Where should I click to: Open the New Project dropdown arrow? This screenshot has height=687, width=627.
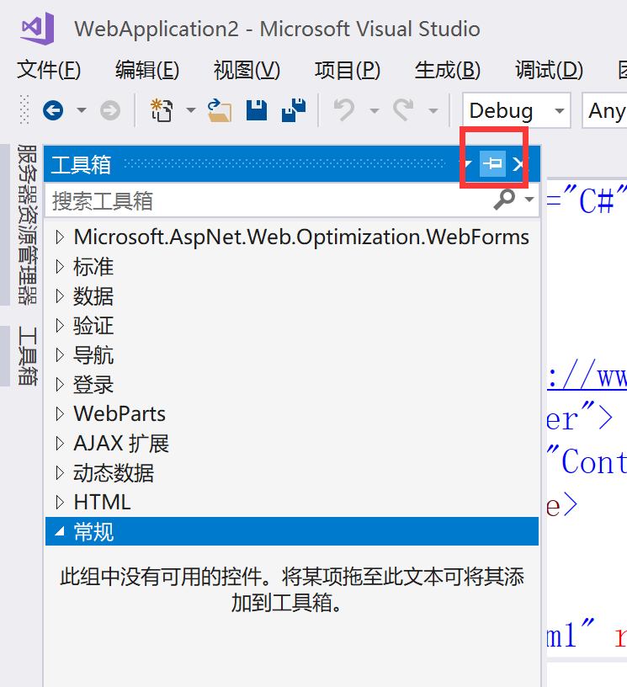click(x=191, y=110)
